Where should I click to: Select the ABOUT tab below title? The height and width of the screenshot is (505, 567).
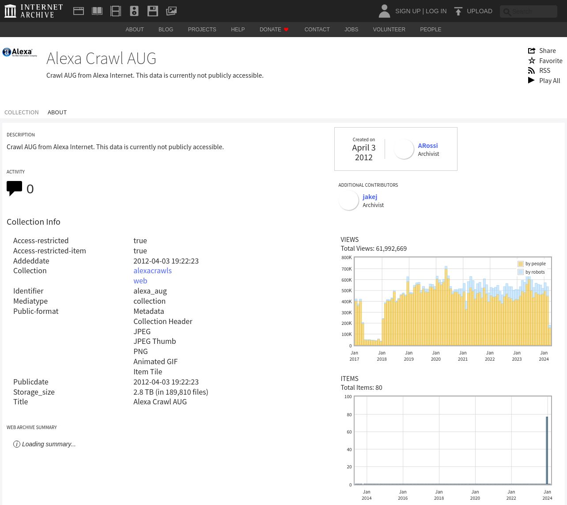click(57, 112)
